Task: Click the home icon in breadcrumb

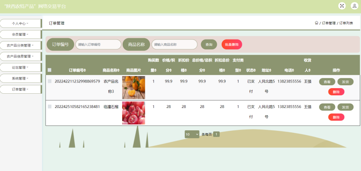Action: pos(316,23)
